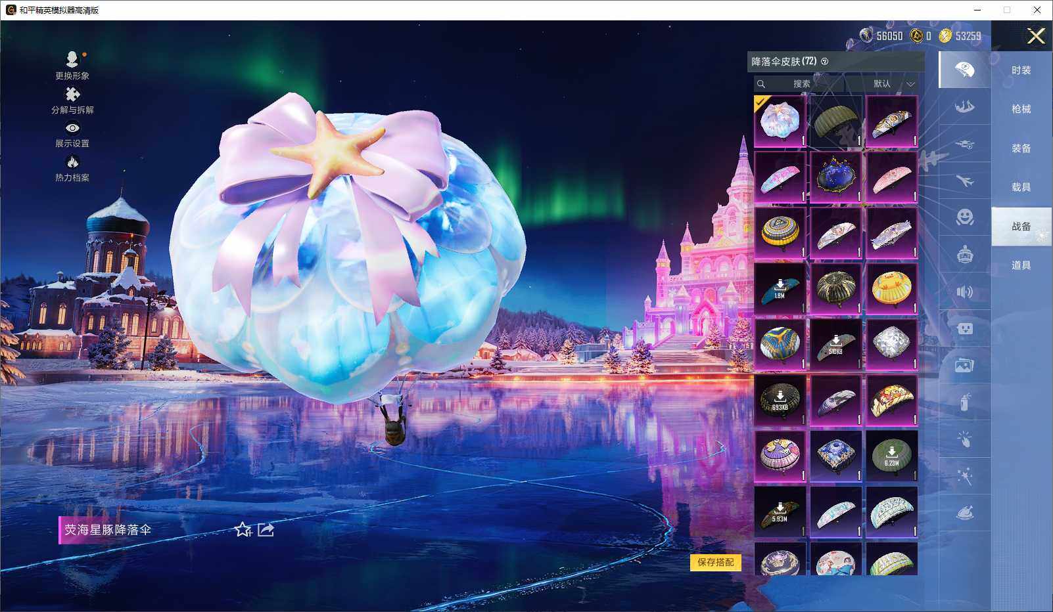Switch to the 道具 tab
1053x612 pixels.
tap(1021, 265)
